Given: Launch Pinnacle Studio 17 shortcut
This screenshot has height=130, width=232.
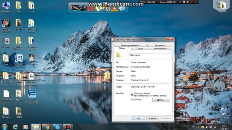Looking at the screenshot, I should 6,26.
